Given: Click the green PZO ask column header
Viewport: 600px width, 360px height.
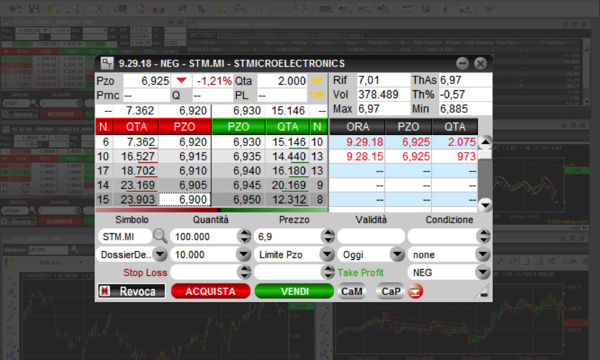Looking at the screenshot, I should pos(239,126).
